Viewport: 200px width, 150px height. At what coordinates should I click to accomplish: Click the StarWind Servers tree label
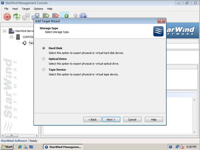pos(24,31)
